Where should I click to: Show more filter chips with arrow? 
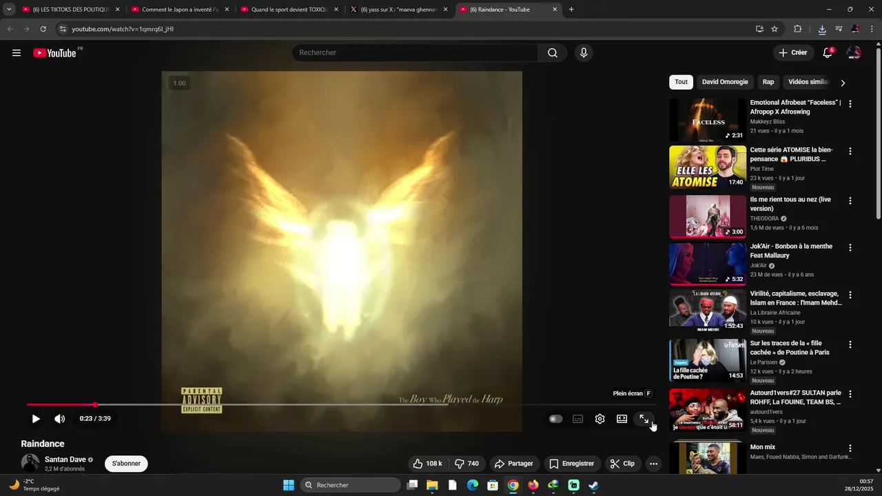pos(843,83)
